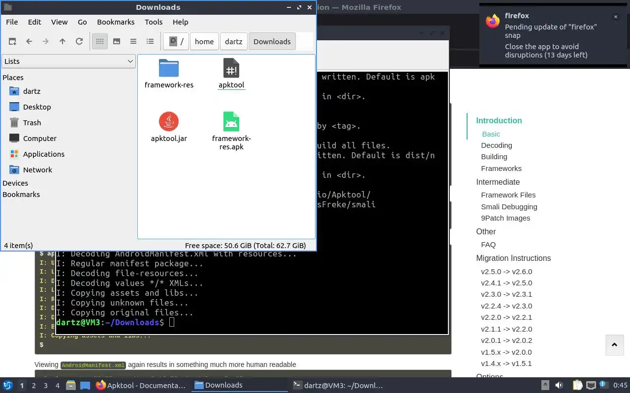Open the Apktool Firefox taskbar entry
The height and width of the screenshot is (393, 630).
click(x=141, y=385)
